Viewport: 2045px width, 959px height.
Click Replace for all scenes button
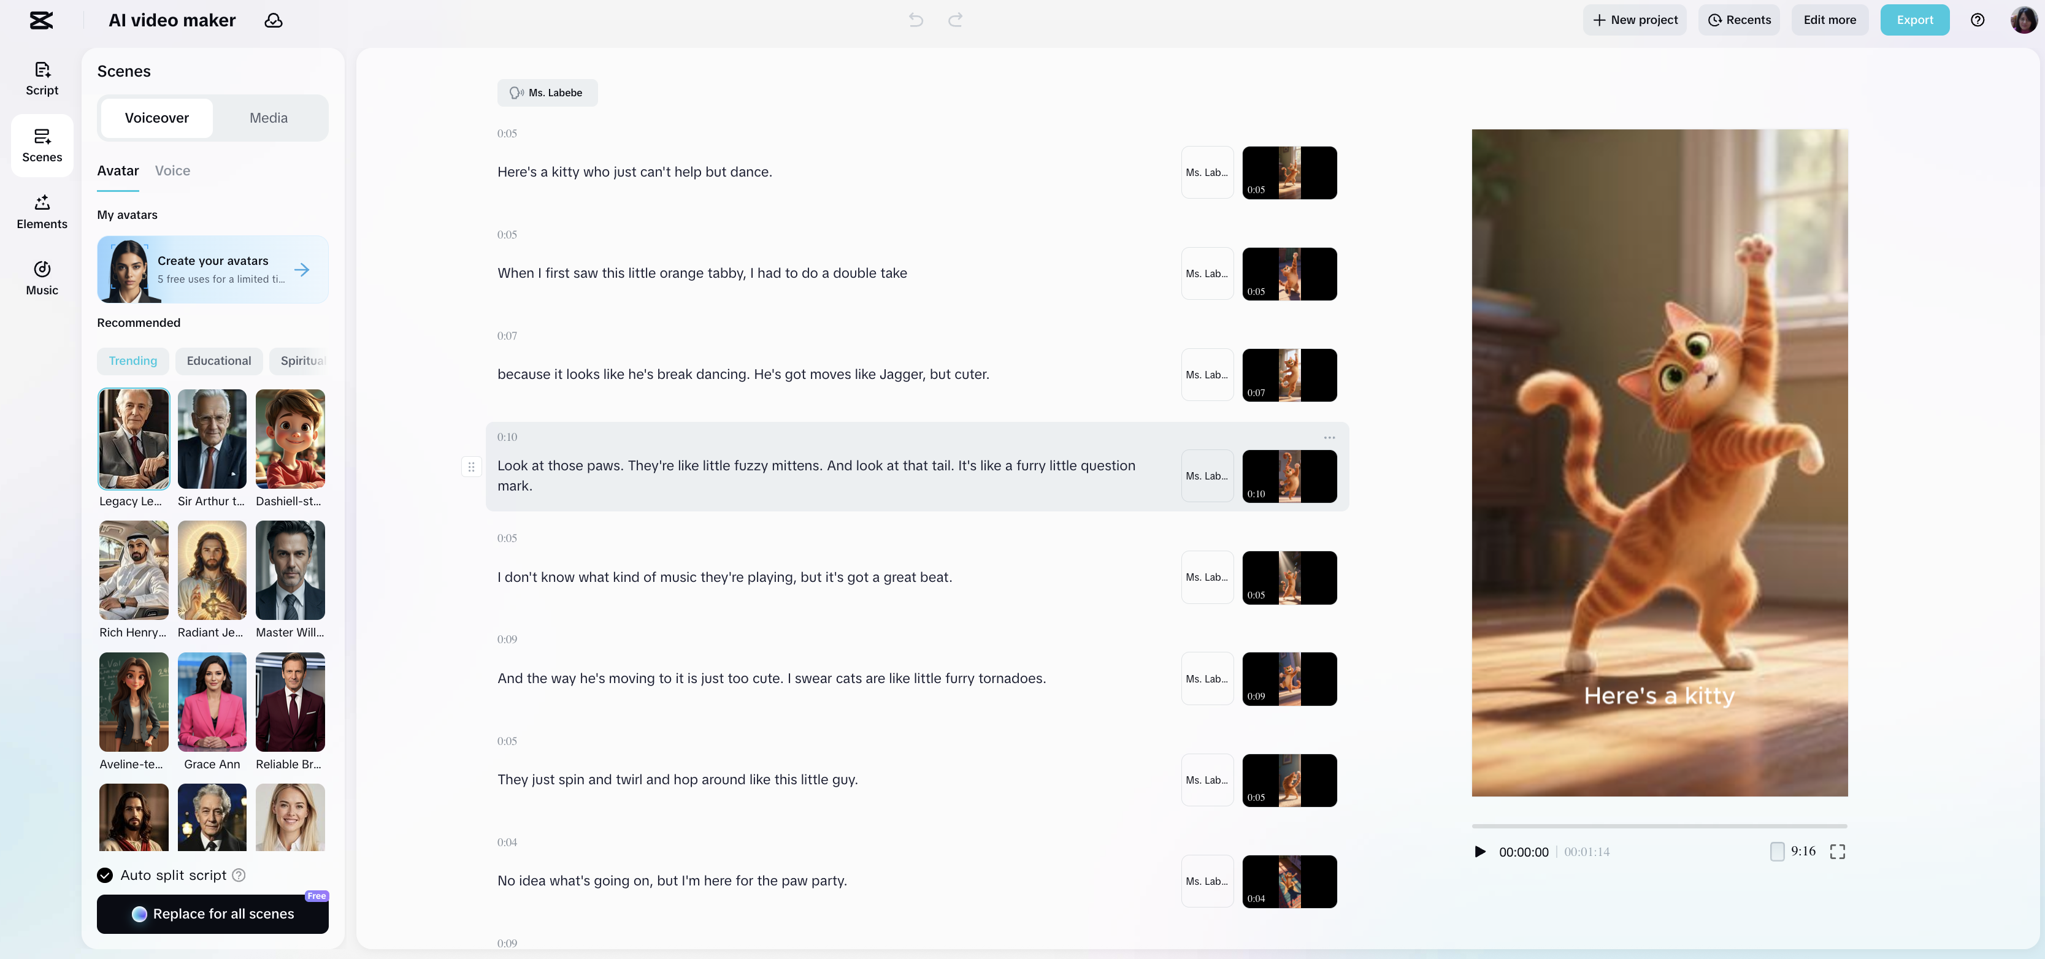[212, 914]
